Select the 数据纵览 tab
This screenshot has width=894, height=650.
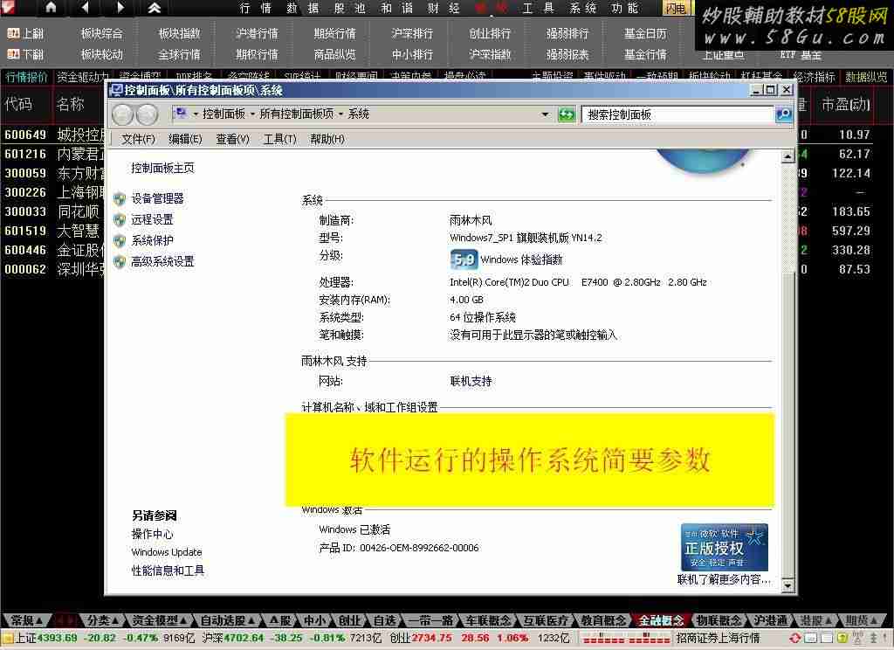click(866, 77)
